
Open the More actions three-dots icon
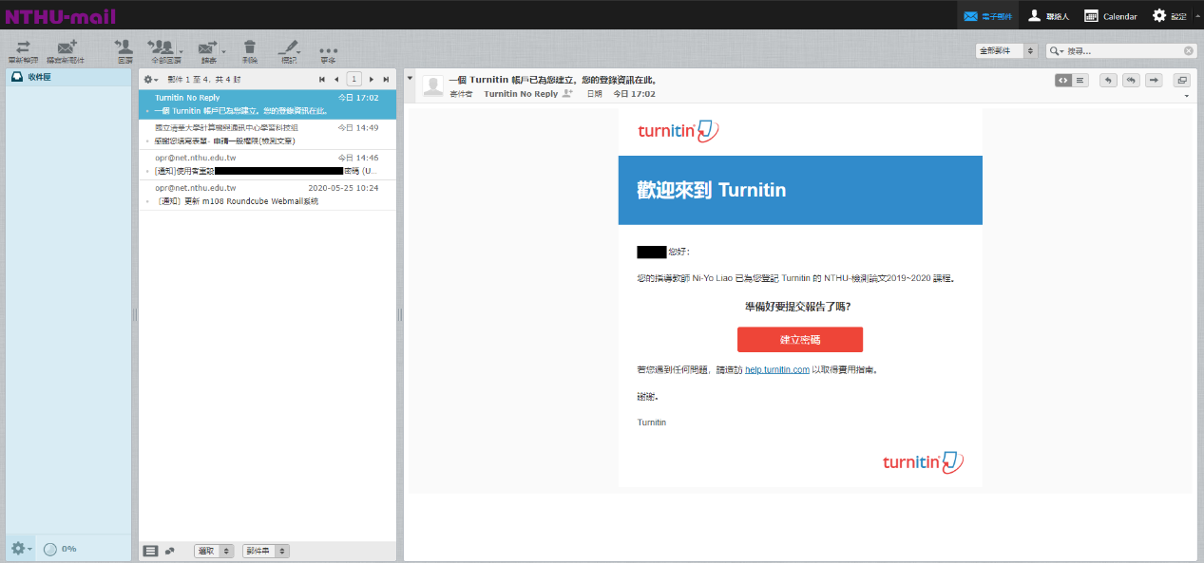coord(328,50)
